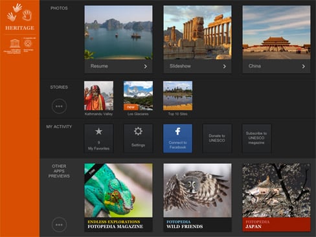This screenshot has width=316, height=237.
Task: Click the 'free' ribbon on Fotopedia Magazine
Action: (93, 171)
